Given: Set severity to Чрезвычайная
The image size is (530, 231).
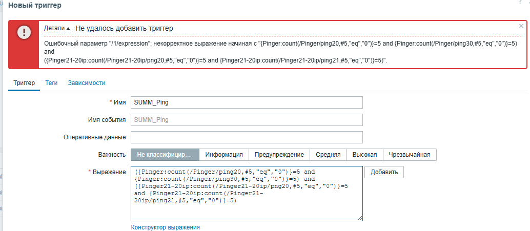Looking at the screenshot, I should point(410,155).
